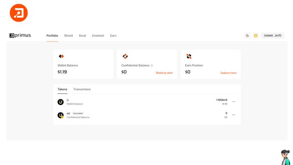Open the wallet address 0xb8e8...2e7D menu
Screen dimensions: 293x165
pos(272,35)
